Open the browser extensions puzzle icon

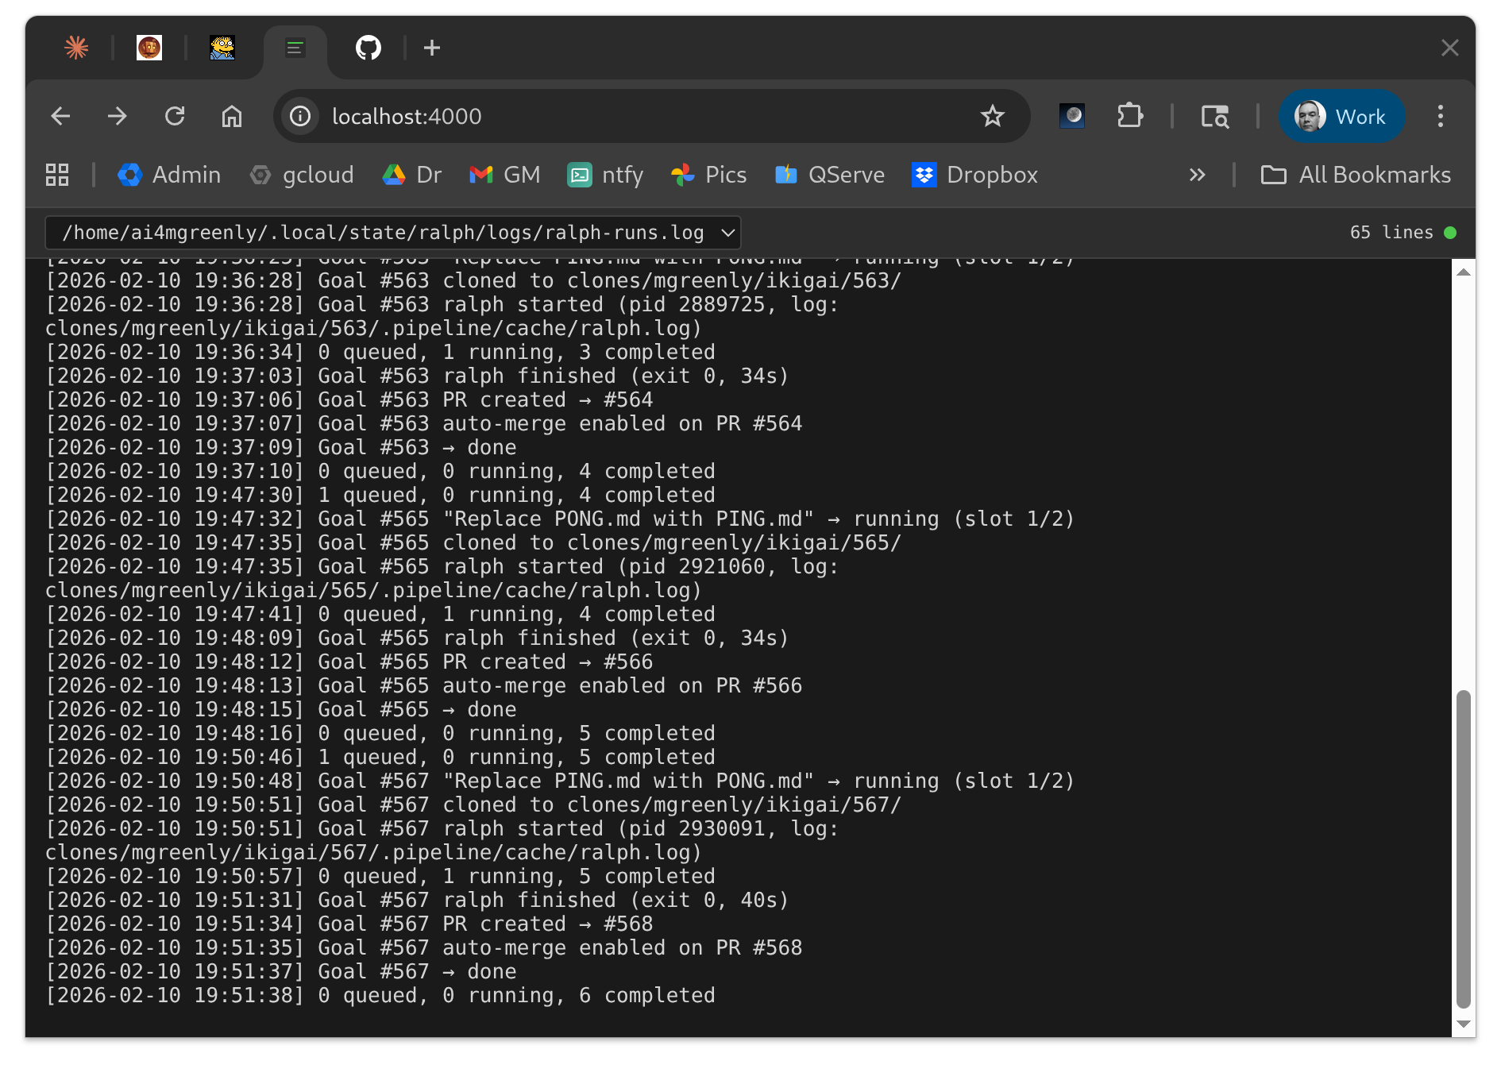pos(1130,116)
